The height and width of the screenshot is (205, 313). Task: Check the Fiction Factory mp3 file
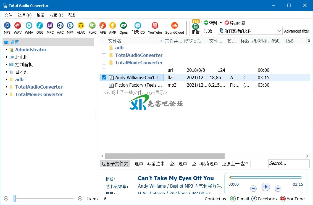click(104, 85)
